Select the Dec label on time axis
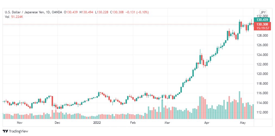275x136 pixels. [57, 123]
